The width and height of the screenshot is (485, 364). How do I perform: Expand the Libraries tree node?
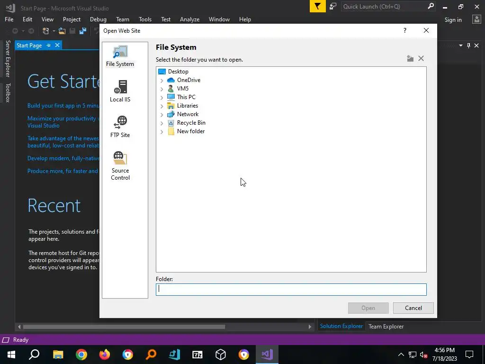pos(162,106)
